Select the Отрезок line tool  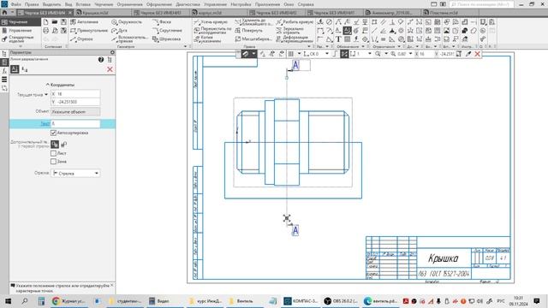[x=82, y=39]
